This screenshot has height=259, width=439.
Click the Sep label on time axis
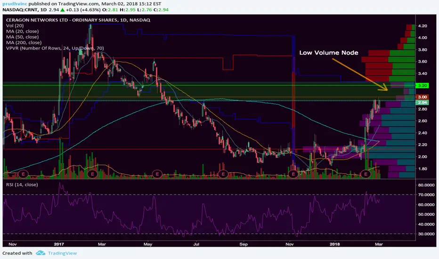click(x=244, y=244)
